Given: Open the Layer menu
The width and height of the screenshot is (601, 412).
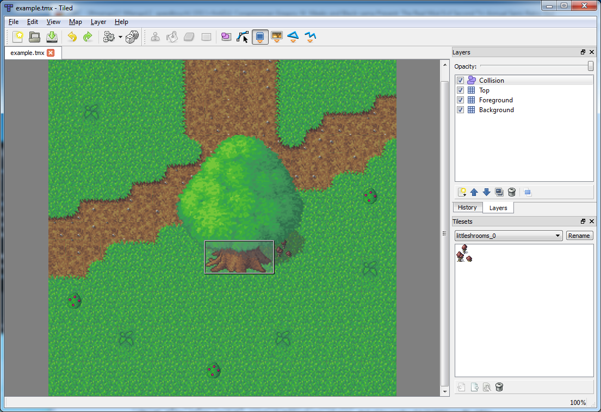Looking at the screenshot, I should tap(98, 22).
